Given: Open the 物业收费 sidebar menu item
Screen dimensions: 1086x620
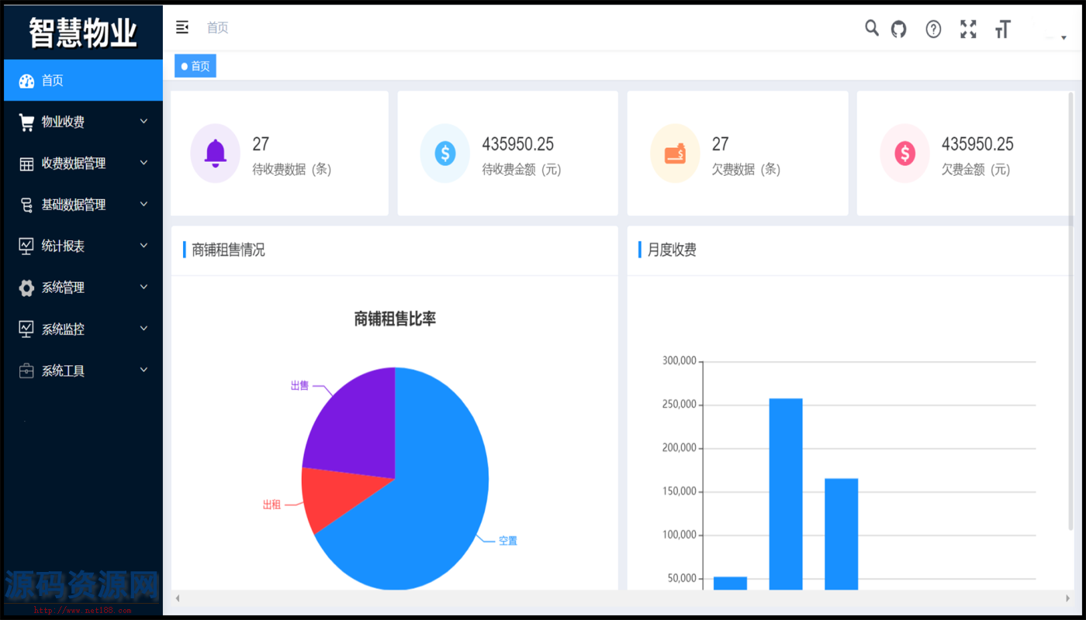Looking at the screenshot, I should (x=83, y=122).
